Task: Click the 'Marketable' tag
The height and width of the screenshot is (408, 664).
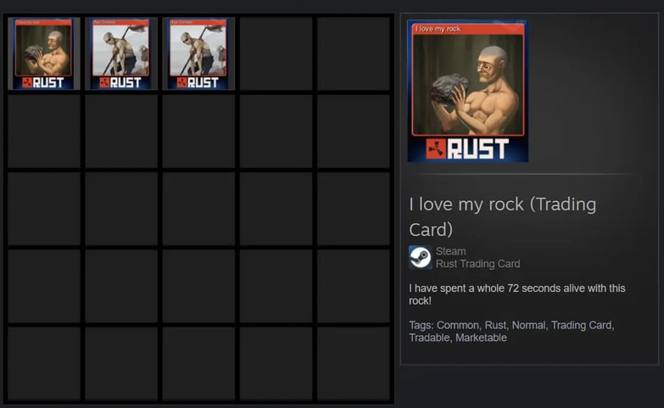Action: pos(481,338)
